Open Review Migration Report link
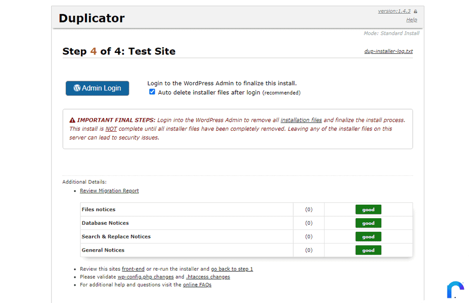The image size is (469, 303). (x=109, y=191)
